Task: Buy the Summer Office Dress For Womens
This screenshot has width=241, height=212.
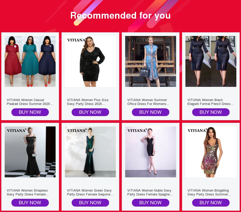Action: click(150, 112)
